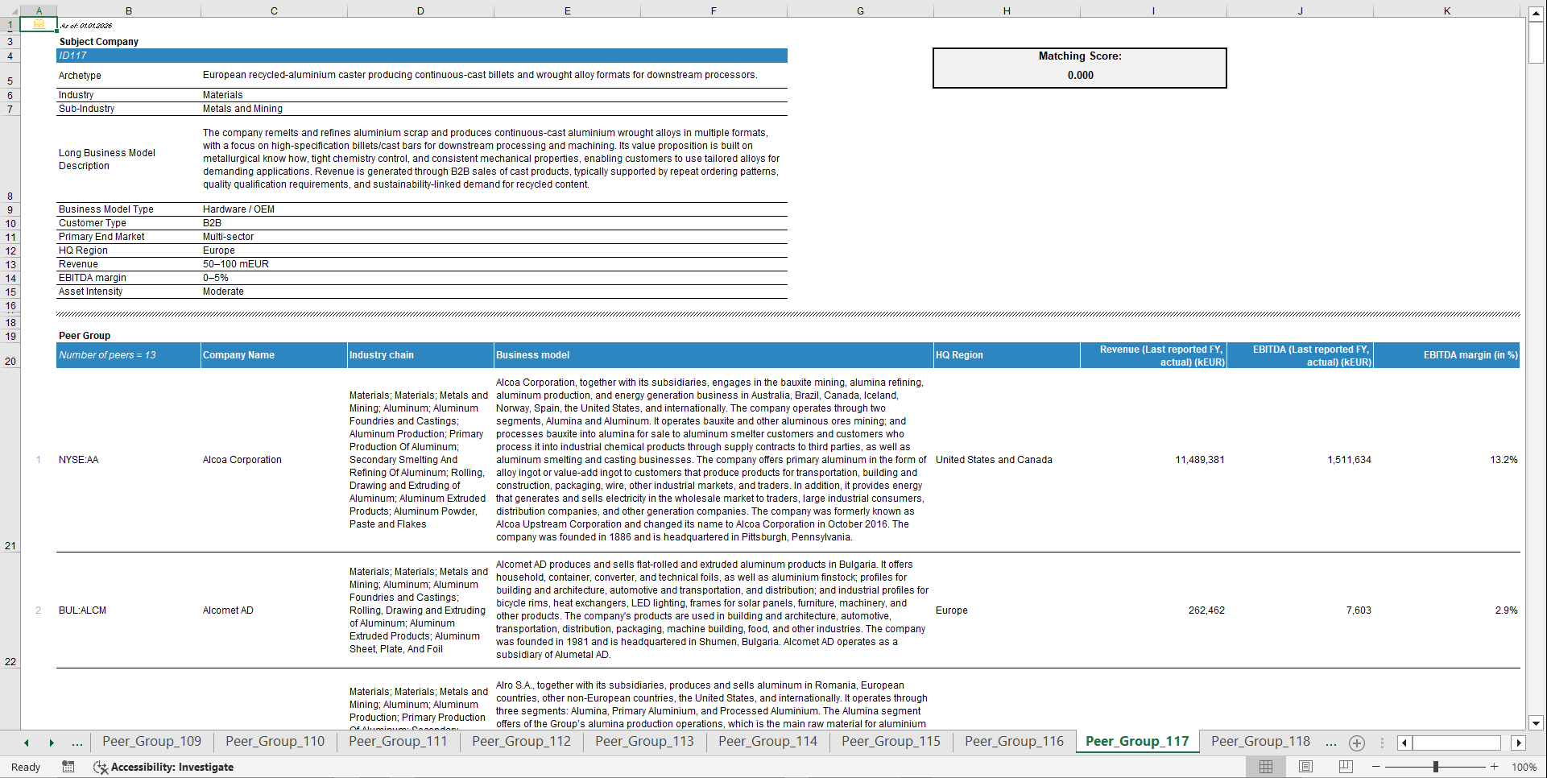Add a new worksheet with the plus icon
The width and height of the screenshot is (1547, 778).
pyautogui.click(x=1357, y=743)
